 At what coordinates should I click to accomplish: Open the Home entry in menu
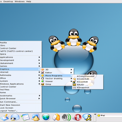(x=21, y=92)
